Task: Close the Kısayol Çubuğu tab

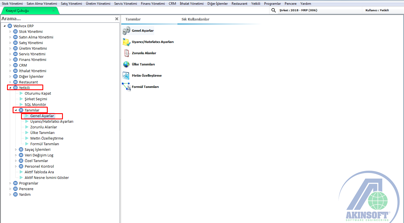Action: pos(54,11)
